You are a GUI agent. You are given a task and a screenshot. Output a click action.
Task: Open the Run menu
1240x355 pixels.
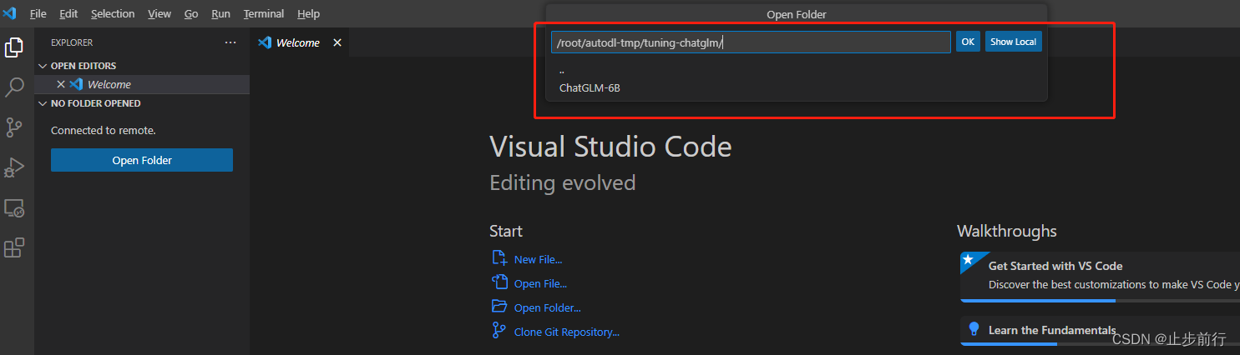[220, 13]
